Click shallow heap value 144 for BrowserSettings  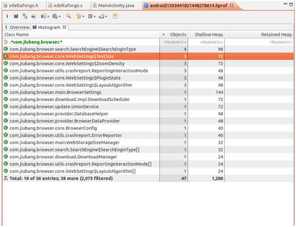220,92
